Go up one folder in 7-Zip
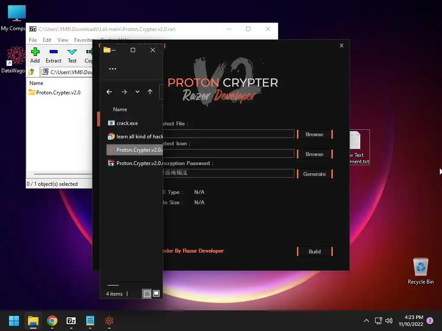Viewport: 442px width, 331px height. coord(32,72)
